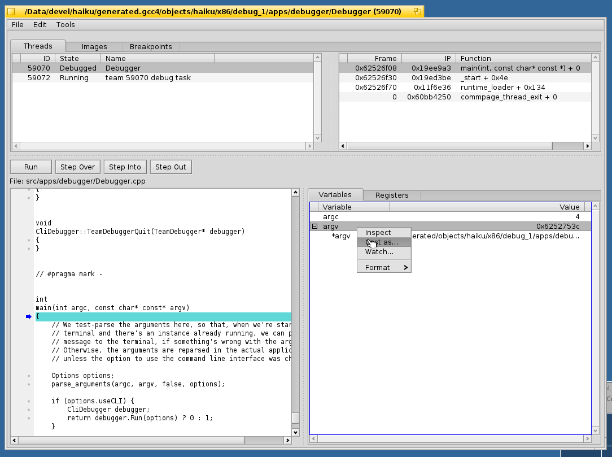The height and width of the screenshot is (457, 612).
Task: Switch to the Breakpoints tab
Action: coord(151,47)
